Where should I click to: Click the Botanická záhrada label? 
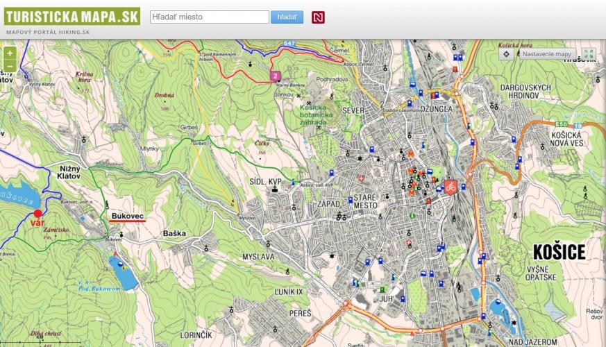pos(314,114)
